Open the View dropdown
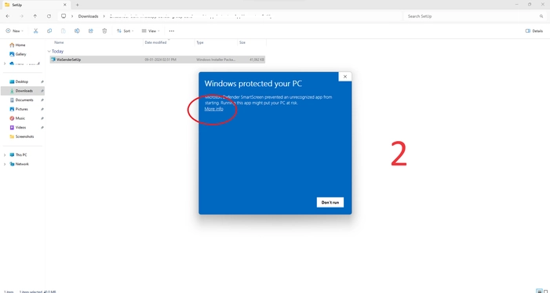 (151, 31)
